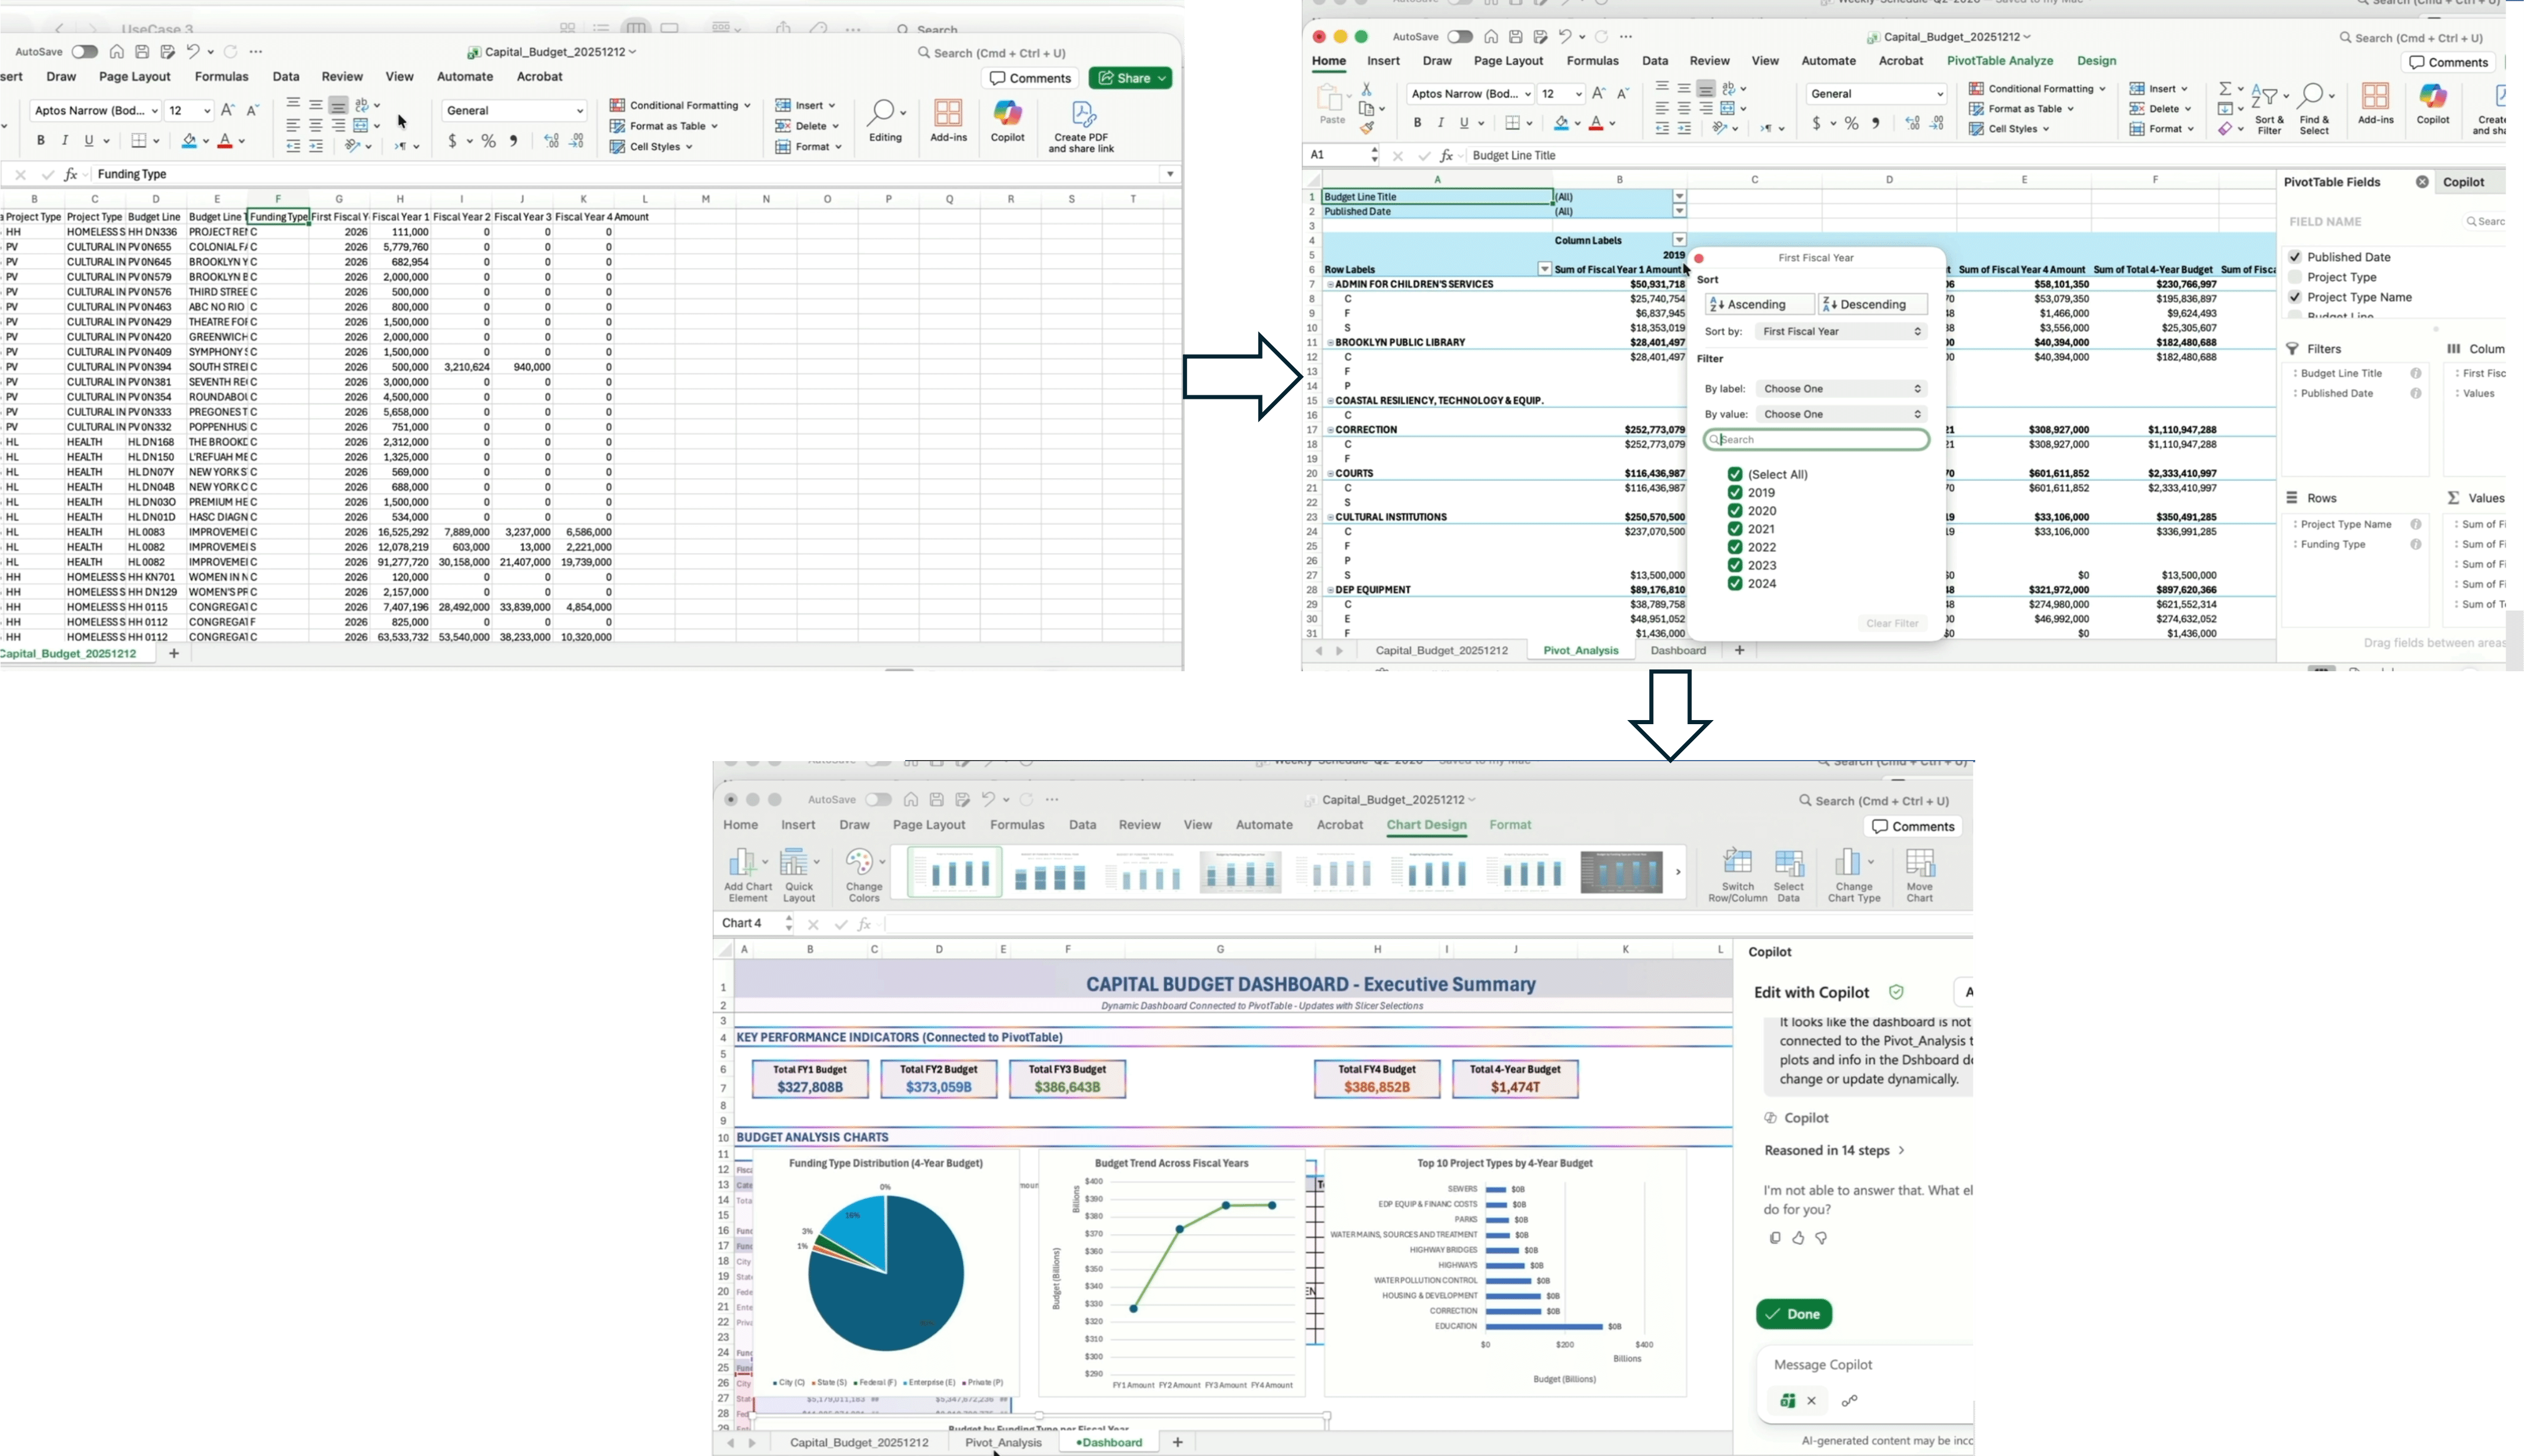Click the Descending sort button
The image size is (2525, 1456).
click(1873, 304)
